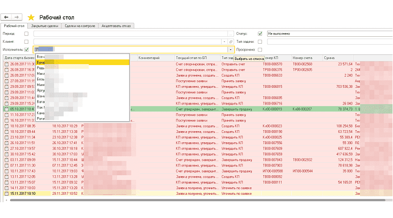Screen dimensions: 393x218
Task: Select invoice cell 'ИП00-000544'
Action: (x=303, y=171)
